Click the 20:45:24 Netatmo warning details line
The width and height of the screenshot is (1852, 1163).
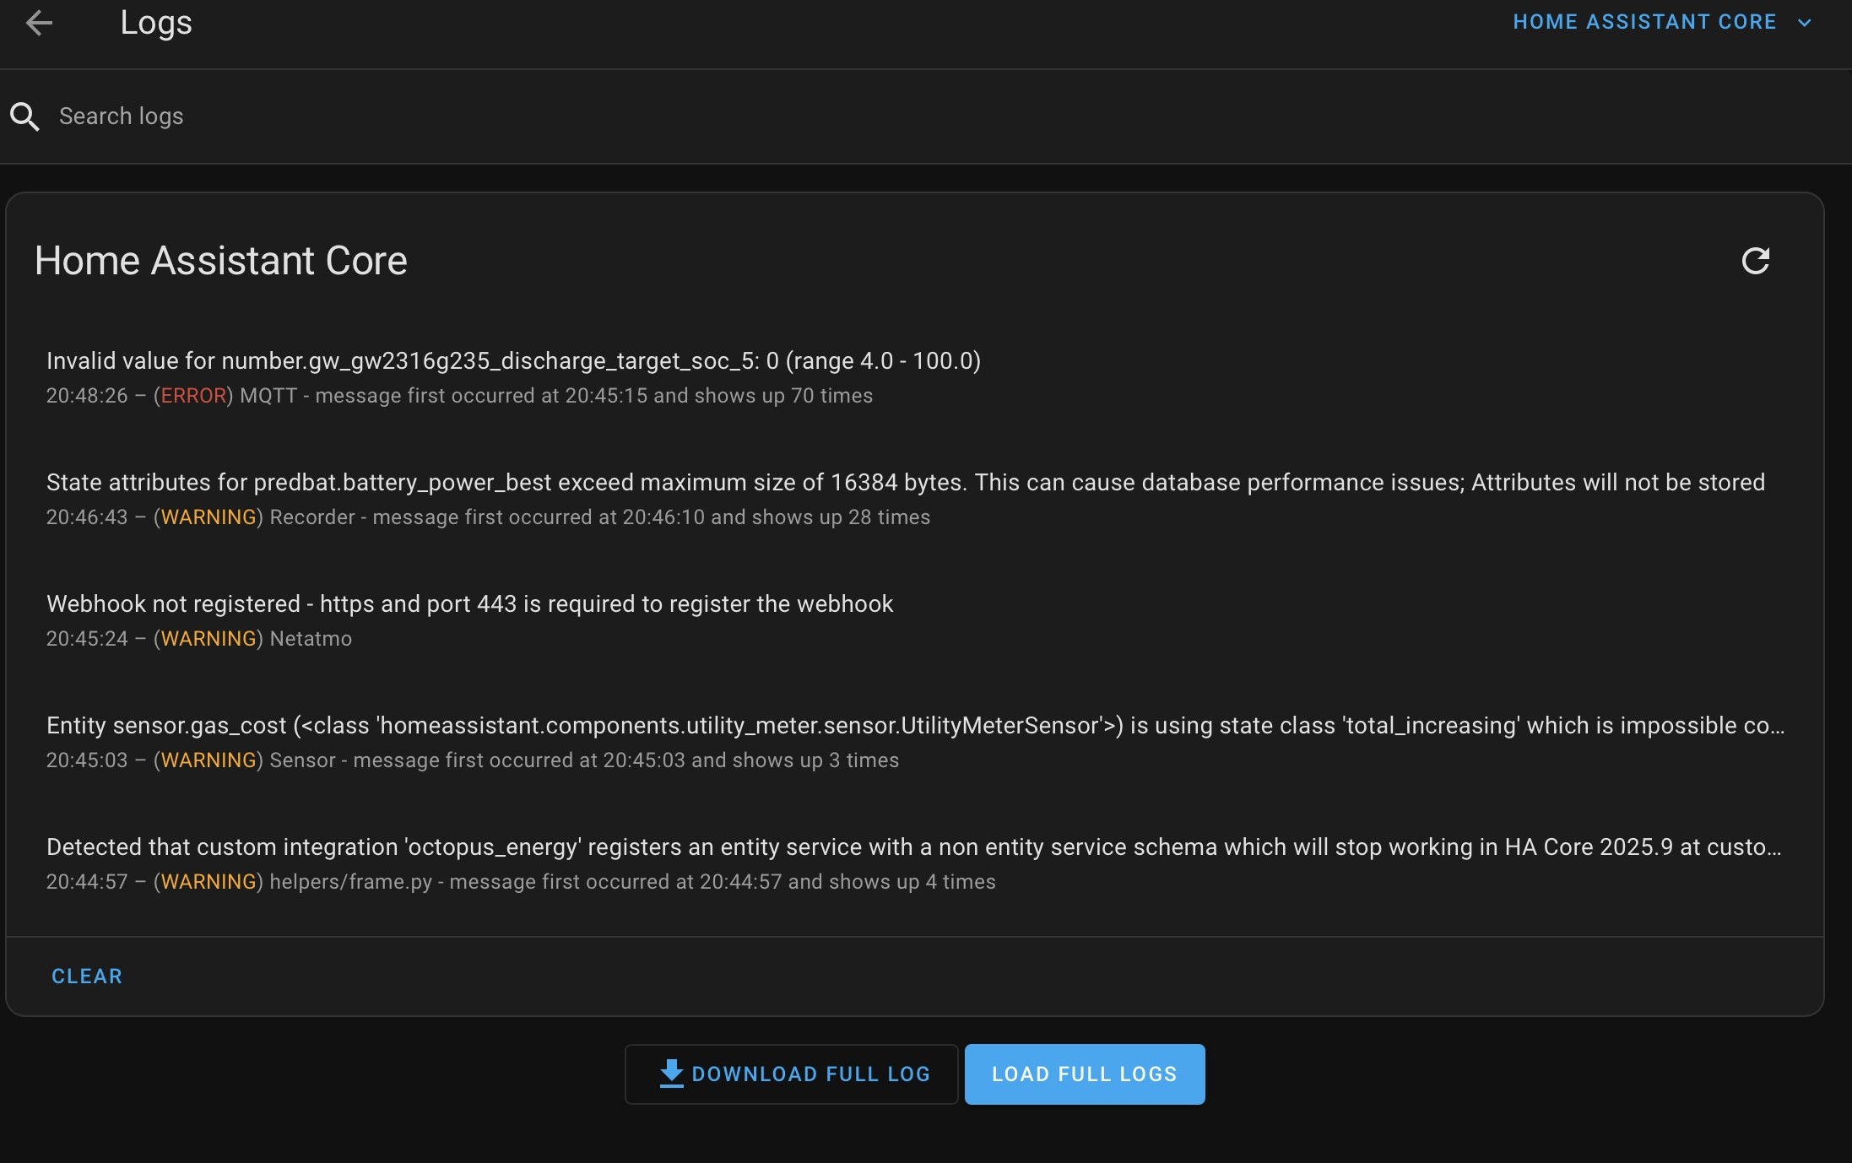point(199,639)
